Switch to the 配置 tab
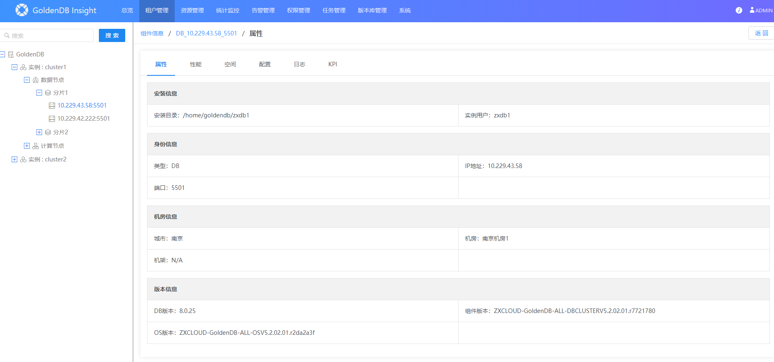This screenshot has height=362, width=774. point(265,64)
